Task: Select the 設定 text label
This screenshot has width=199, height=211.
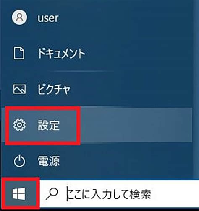Action: coord(49,125)
